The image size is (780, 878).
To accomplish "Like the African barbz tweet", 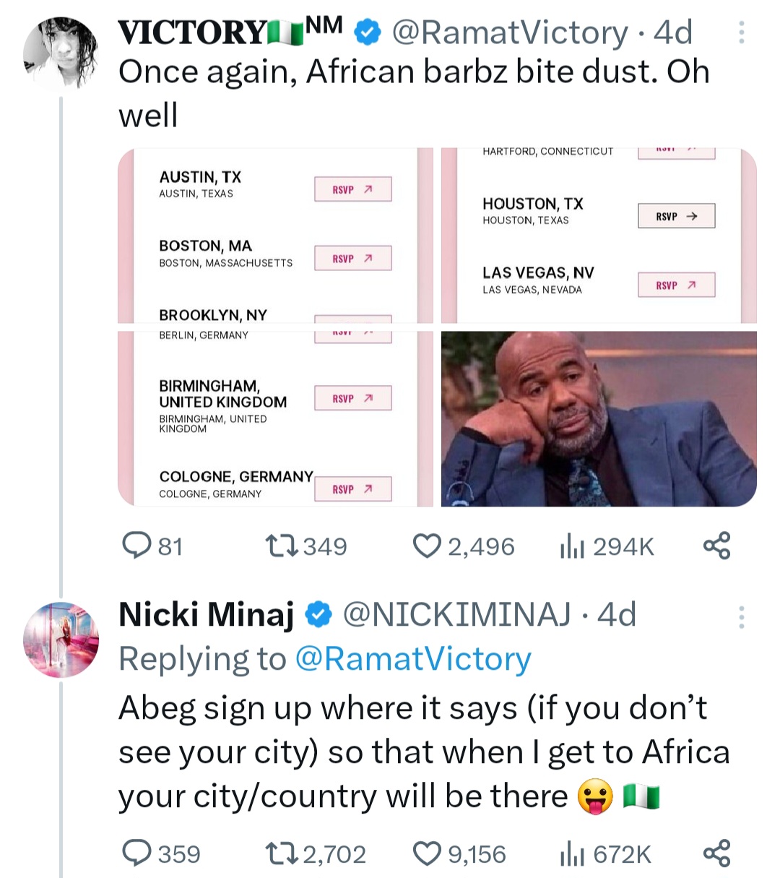I will [x=426, y=546].
